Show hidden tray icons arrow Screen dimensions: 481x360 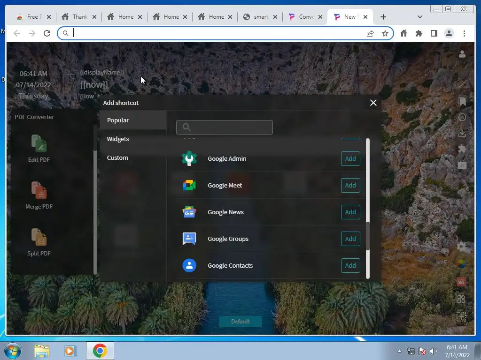[399, 351]
